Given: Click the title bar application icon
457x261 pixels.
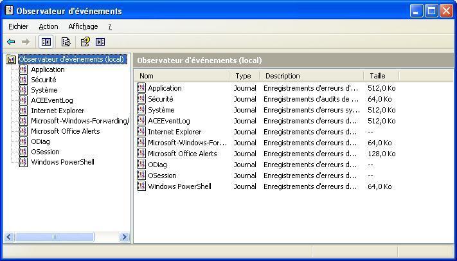Looking at the screenshot, I should [x=10, y=10].
